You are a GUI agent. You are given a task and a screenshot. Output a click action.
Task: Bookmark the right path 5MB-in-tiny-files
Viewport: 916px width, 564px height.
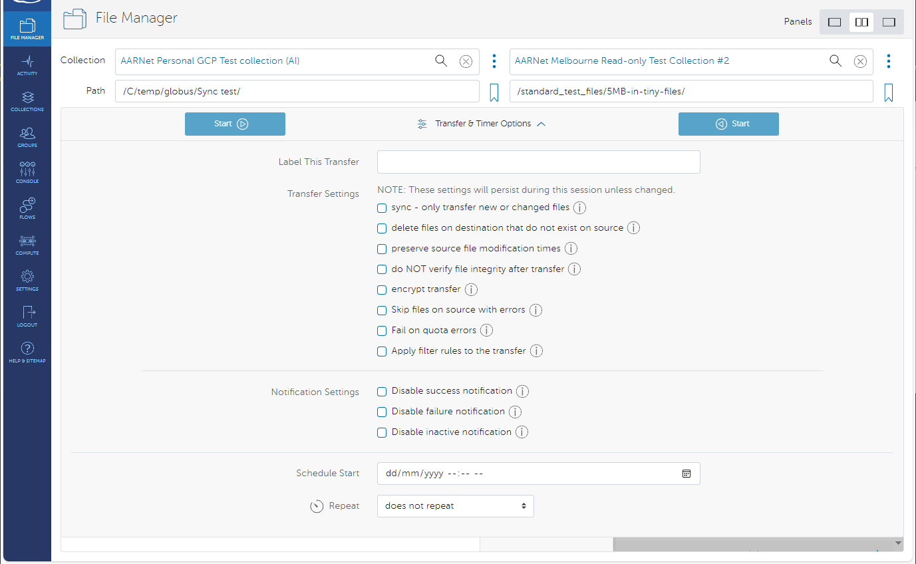coord(888,92)
